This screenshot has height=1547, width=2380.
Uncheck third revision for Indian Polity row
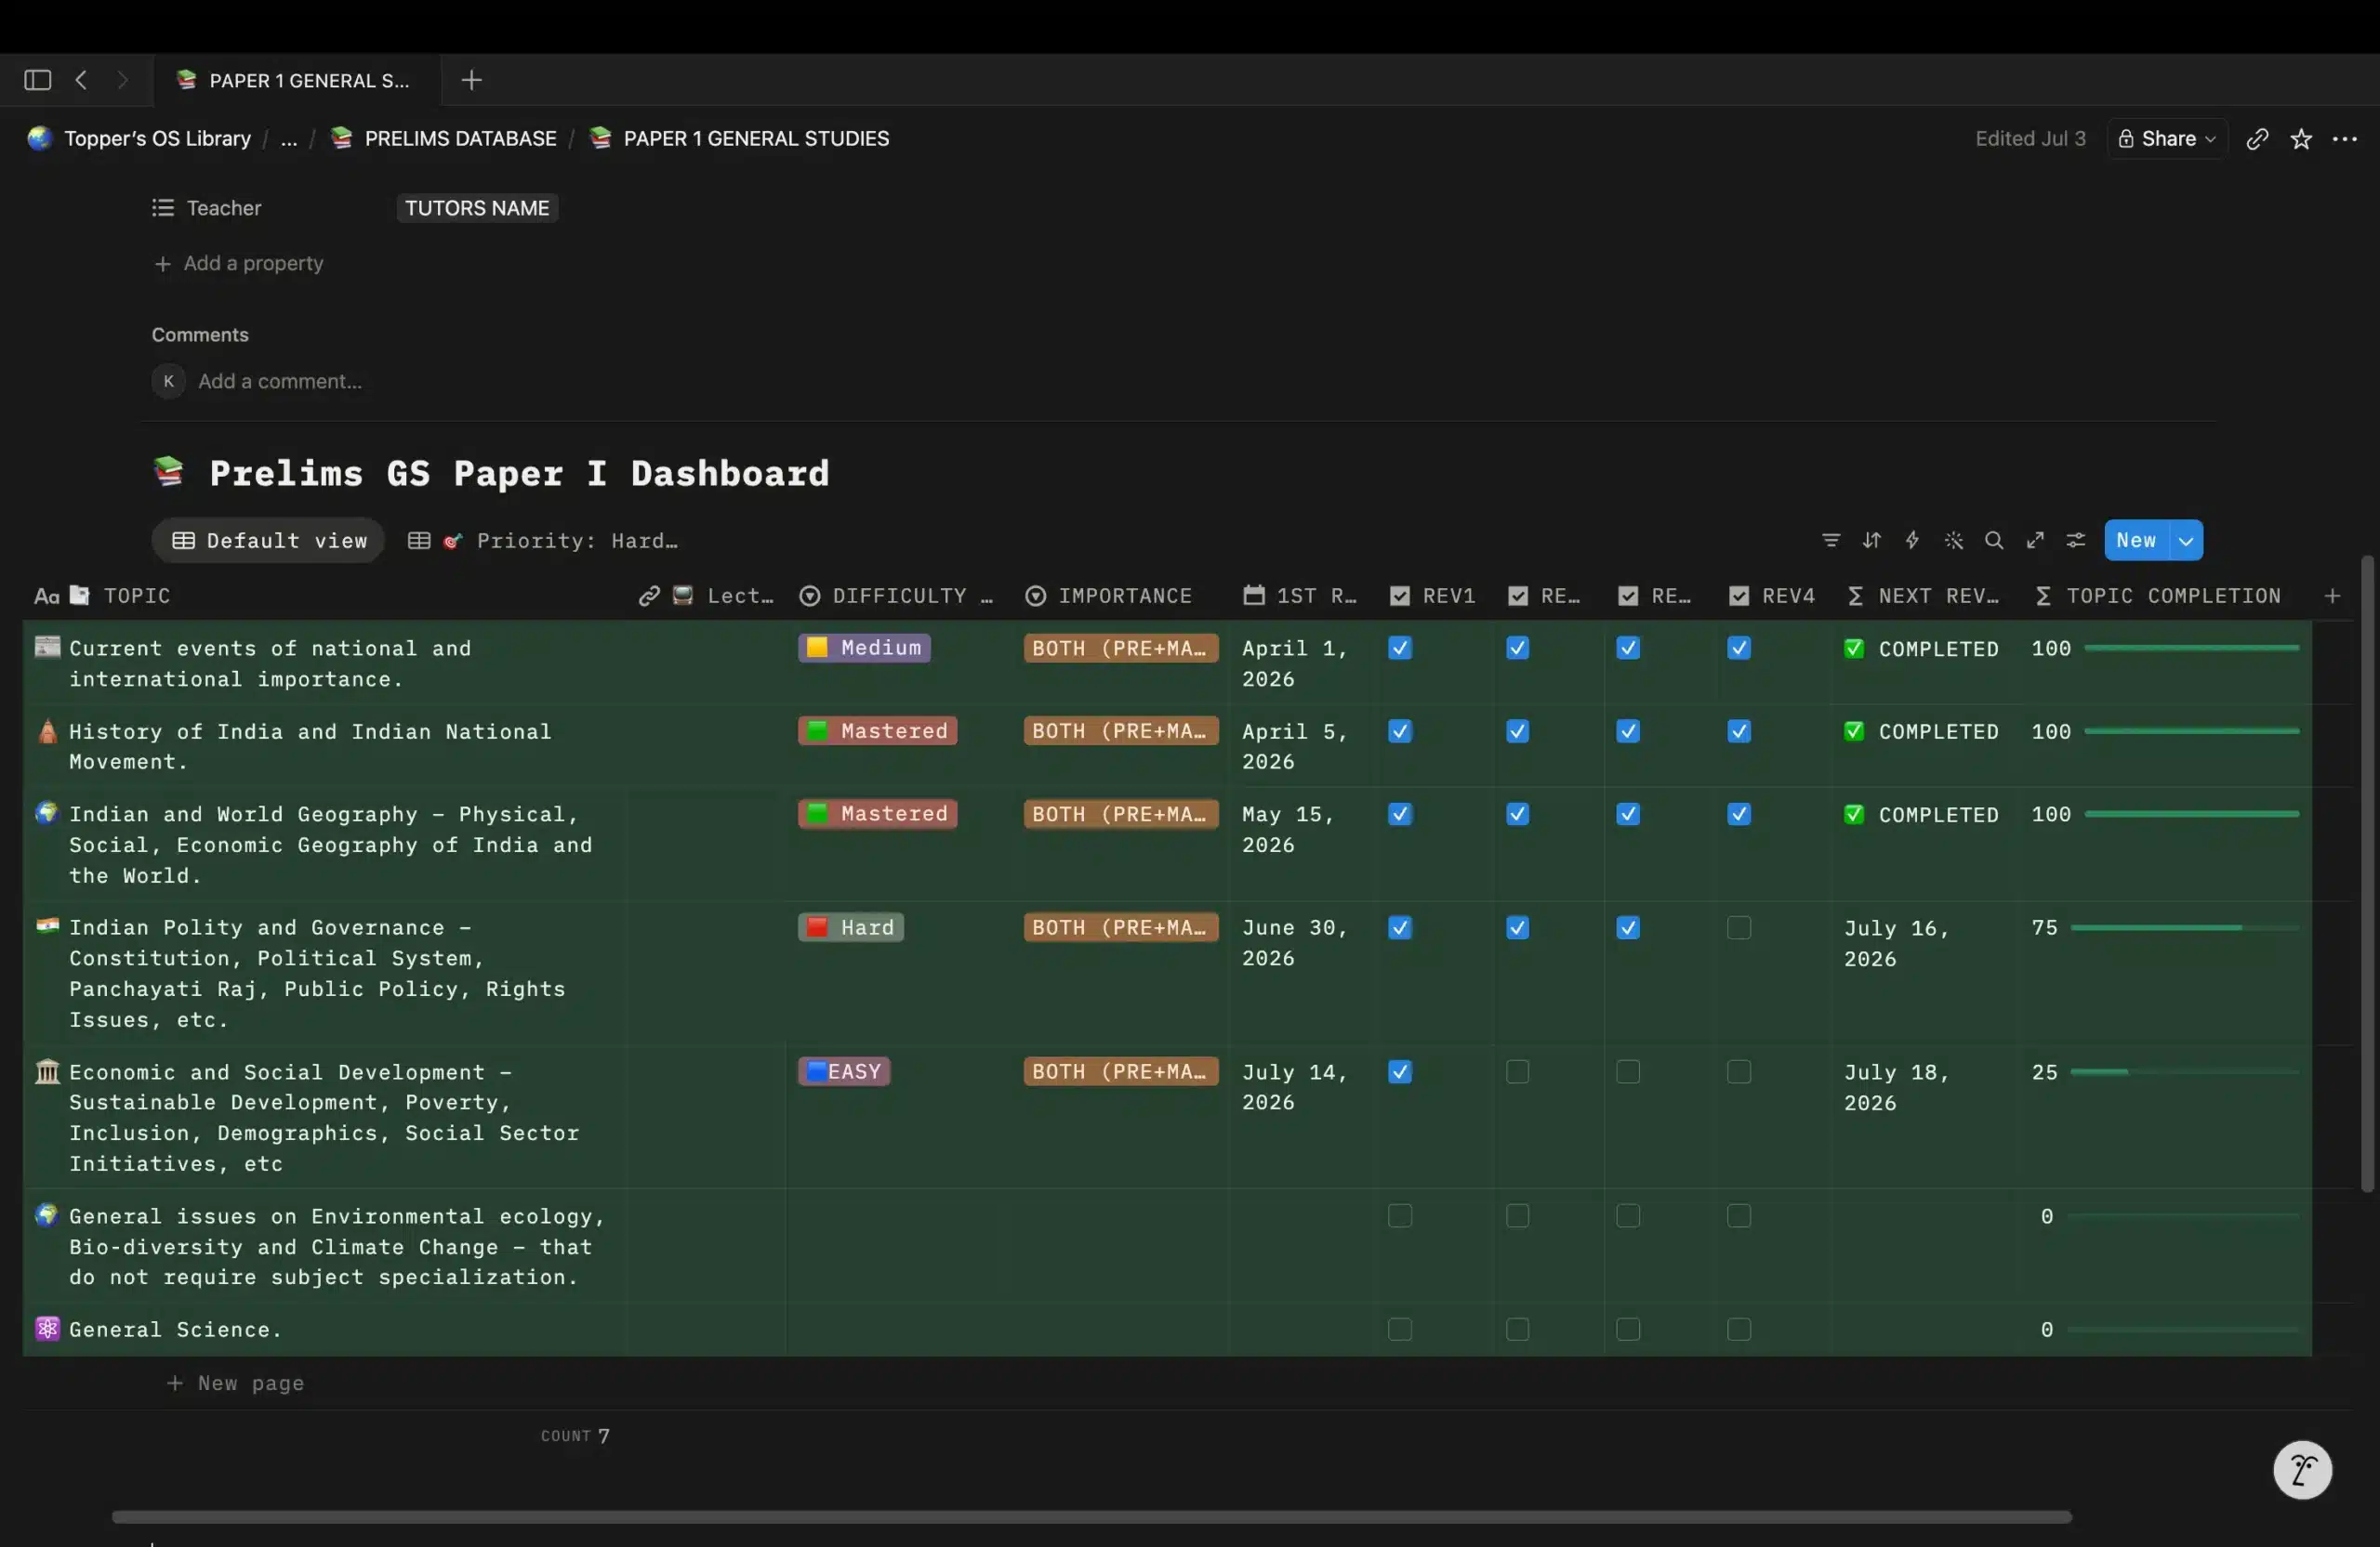(1628, 927)
